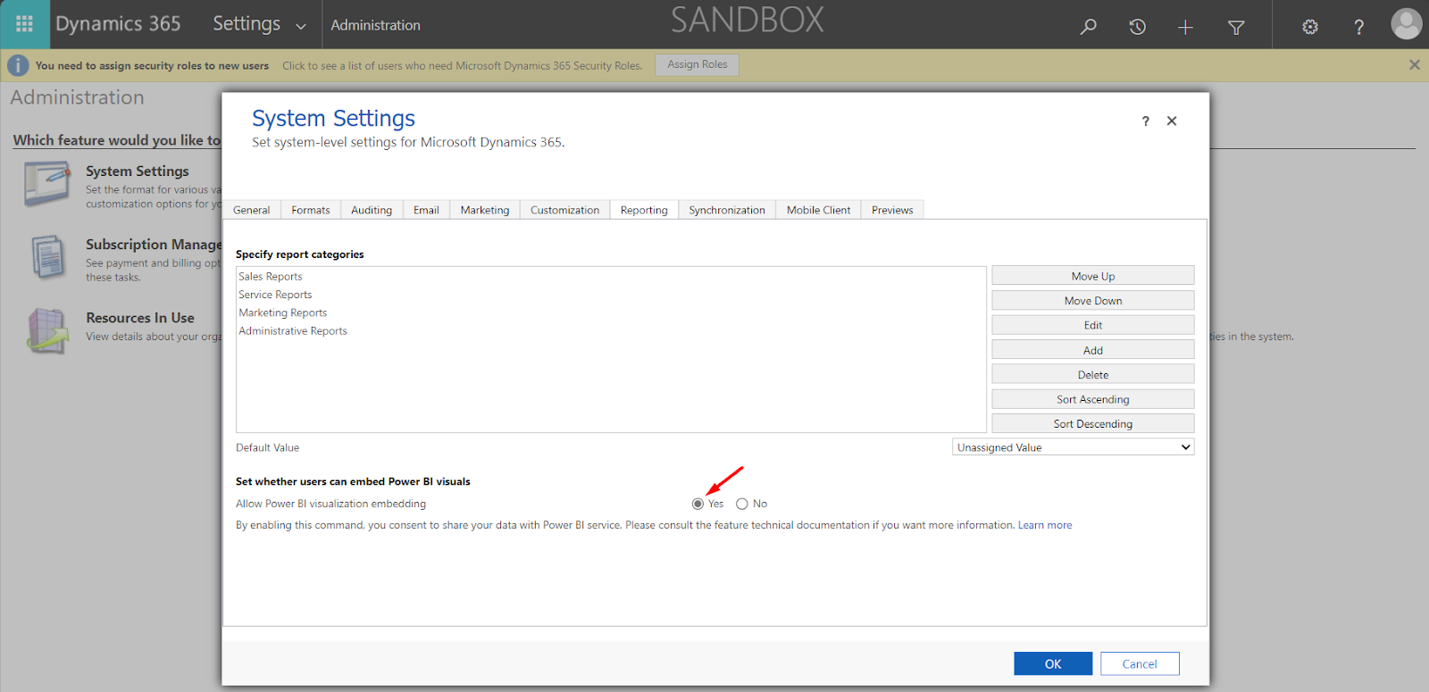This screenshot has height=692, width=1429.
Task: Open System Settings link on Administration page
Action: (x=138, y=171)
